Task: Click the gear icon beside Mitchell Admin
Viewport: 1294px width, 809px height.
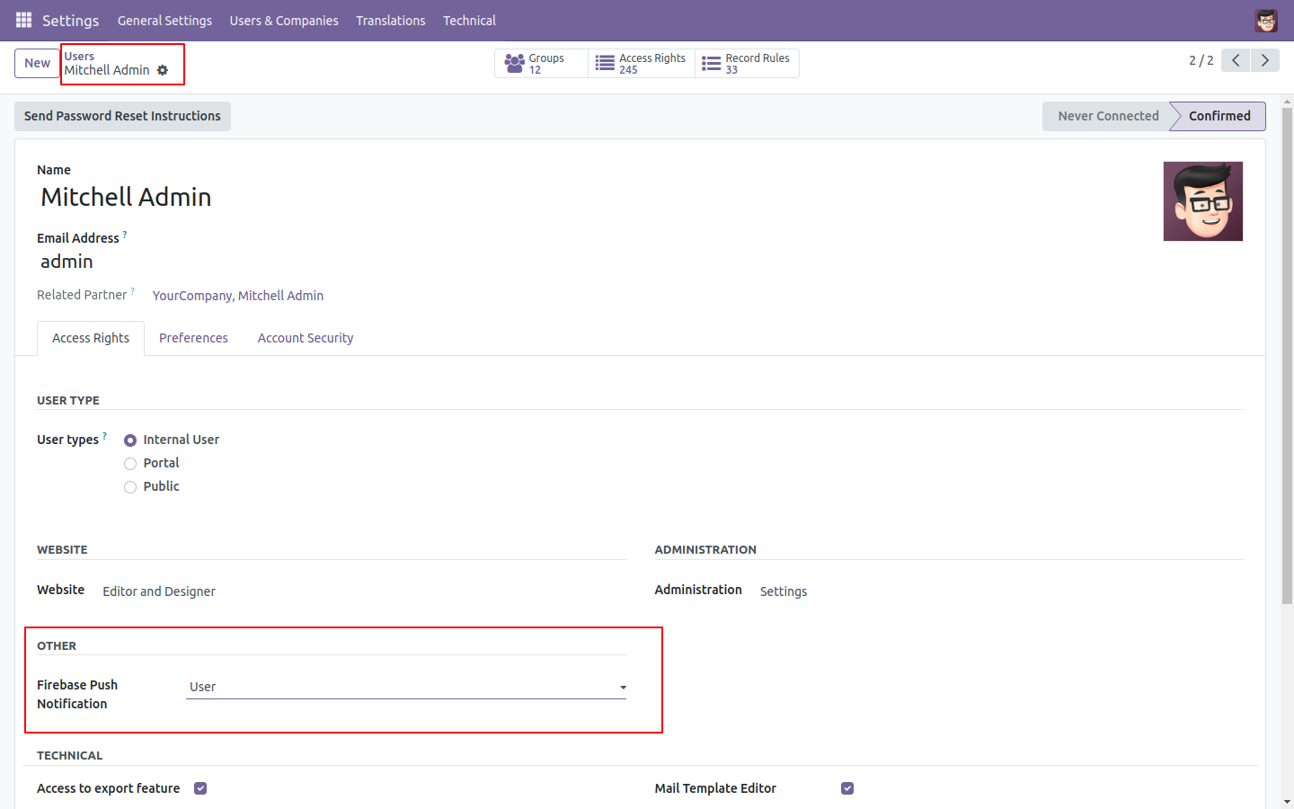Action: tap(163, 70)
